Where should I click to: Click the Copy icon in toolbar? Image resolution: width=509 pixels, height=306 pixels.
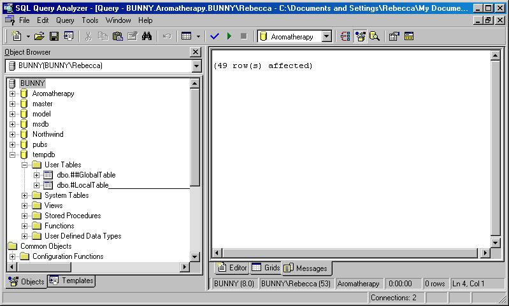[x=103, y=36]
